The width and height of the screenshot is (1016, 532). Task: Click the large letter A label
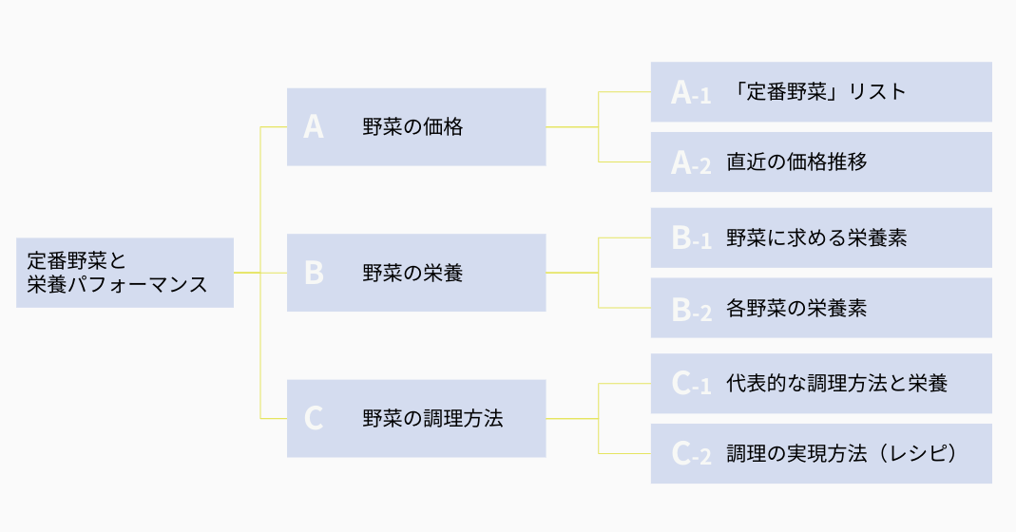[x=314, y=127]
